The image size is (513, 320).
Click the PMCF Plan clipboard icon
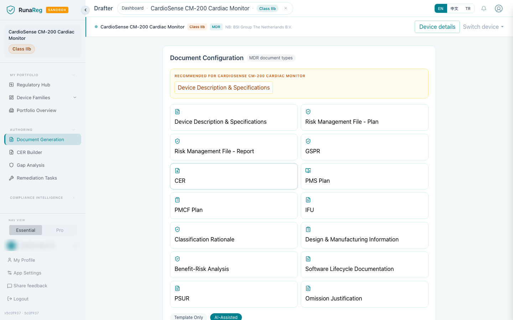pos(177,200)
